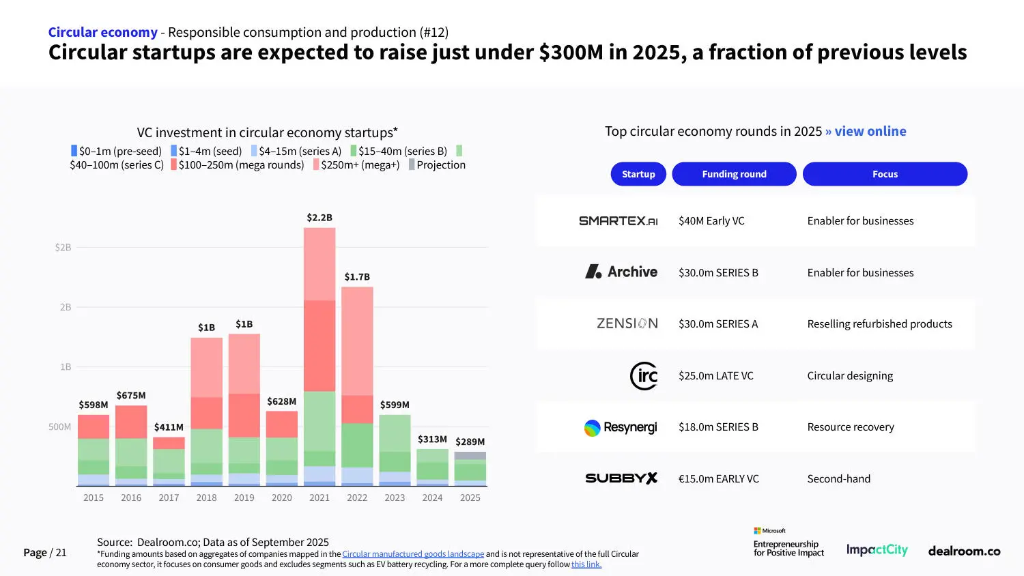Follow the Circular manufactured goods landscape link
The width and height of the screenshot is (1024, 576).
point(412,553)
